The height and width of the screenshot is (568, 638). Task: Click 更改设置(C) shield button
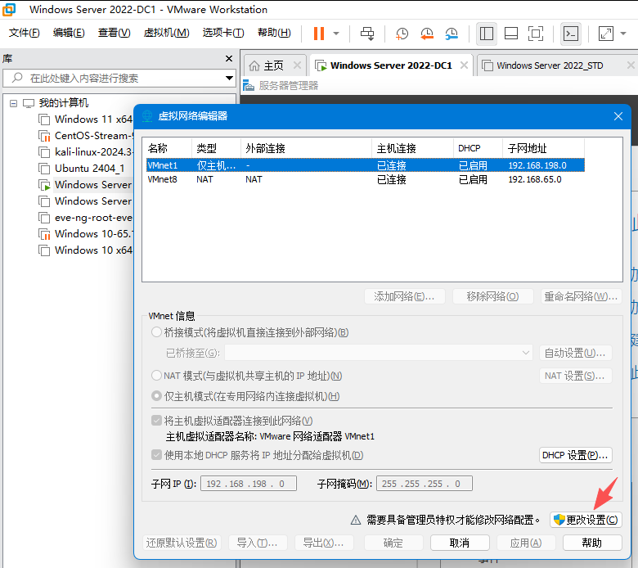586,520
